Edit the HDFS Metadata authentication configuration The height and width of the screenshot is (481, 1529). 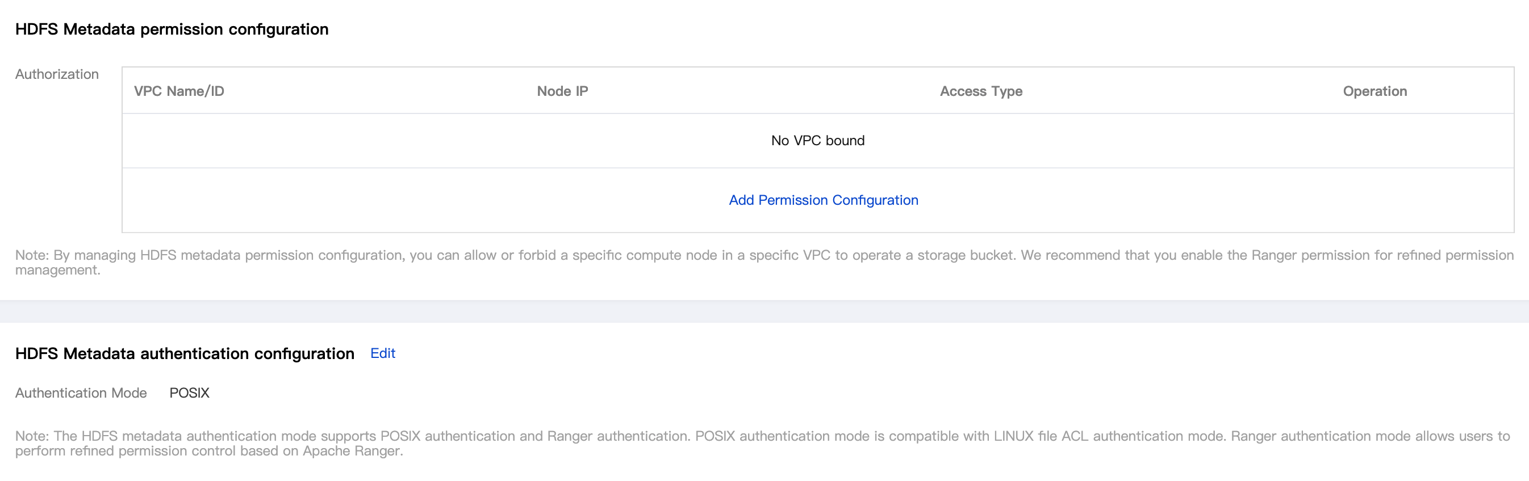[x=383, y=353]
